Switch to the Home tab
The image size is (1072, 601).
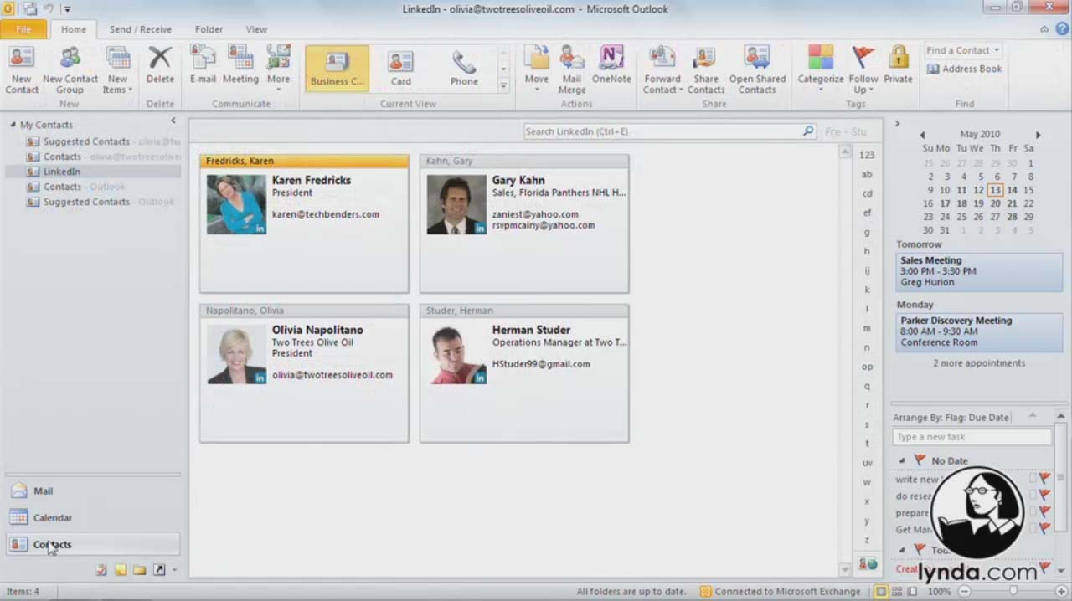point(73,29)
